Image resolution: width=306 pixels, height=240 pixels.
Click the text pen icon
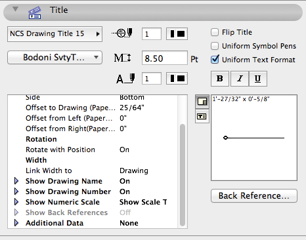tap(125, 79)
